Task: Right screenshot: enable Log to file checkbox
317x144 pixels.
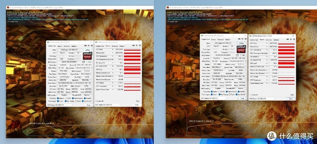Action: tap(251, 95)
